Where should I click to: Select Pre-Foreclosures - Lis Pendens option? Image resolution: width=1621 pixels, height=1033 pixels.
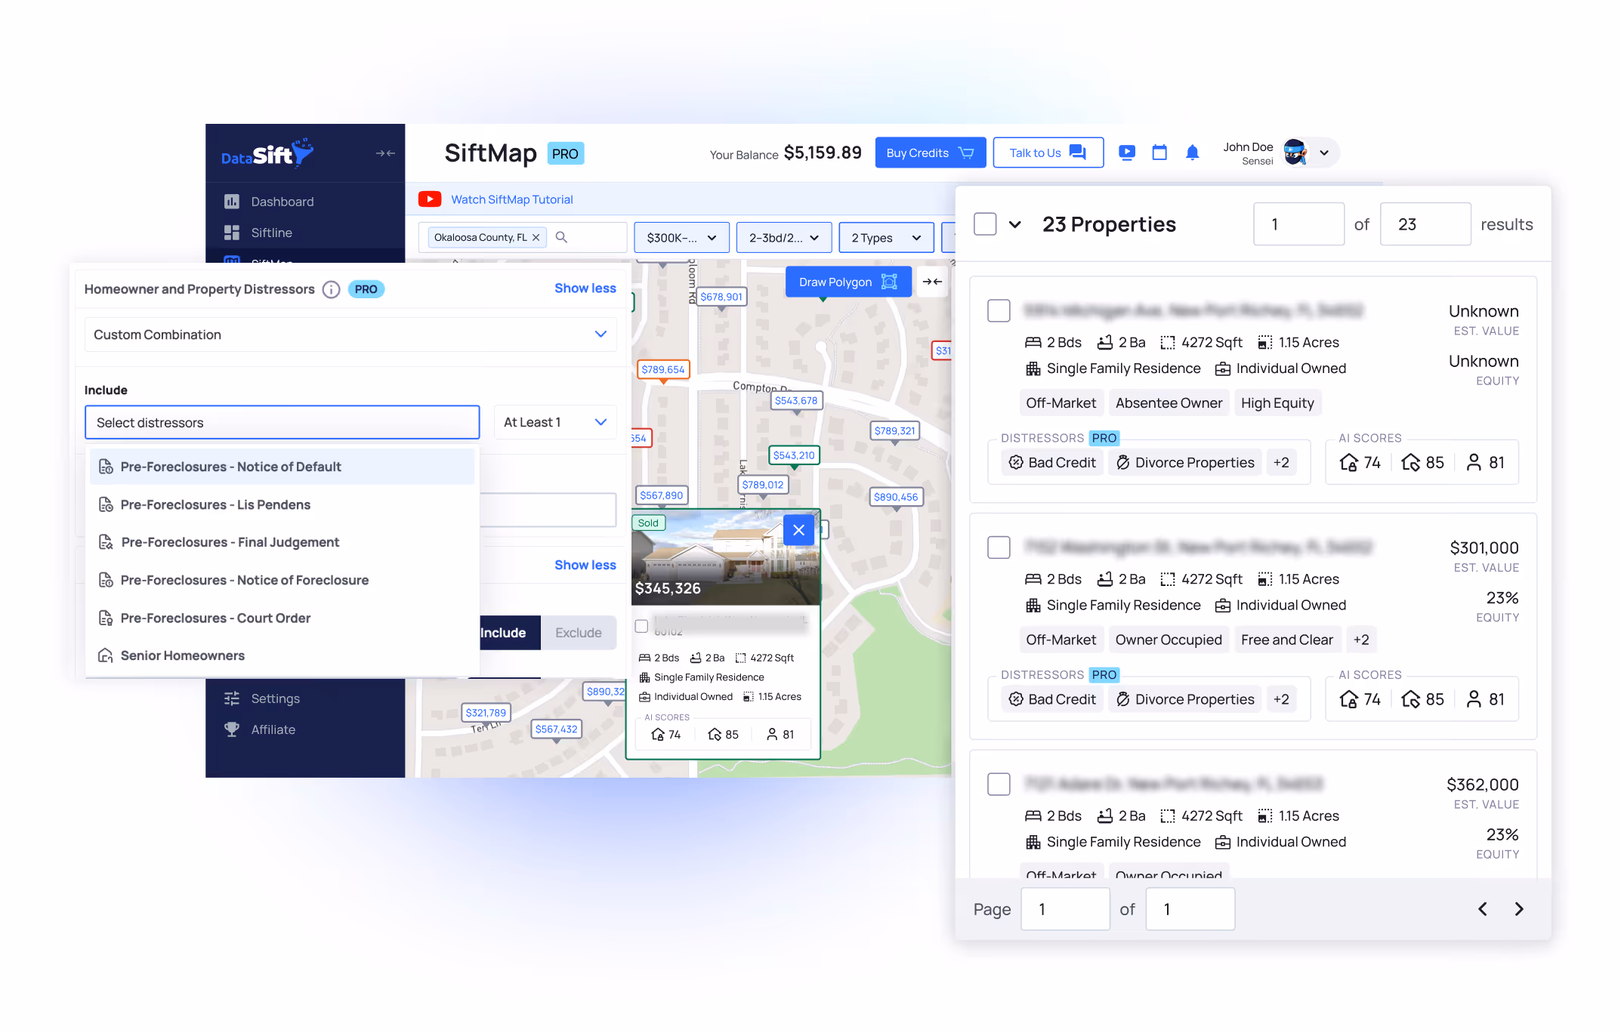click(x=215, y=504)
